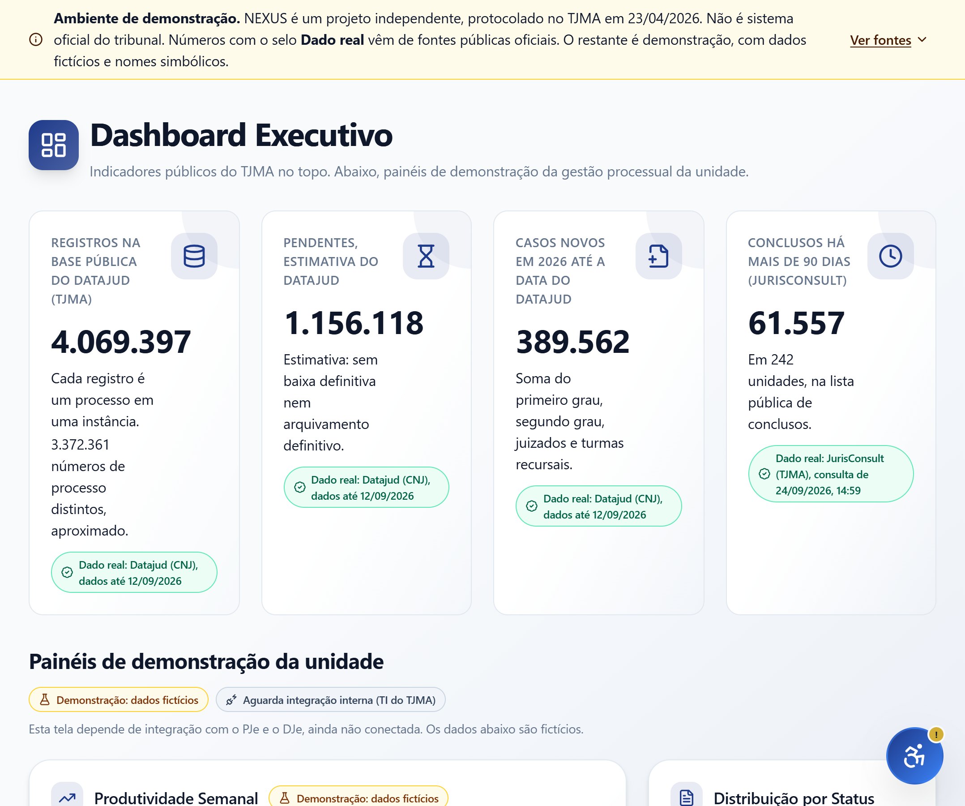The image size is (965, 806).
Task: Open the accessibility floating button
Action: point(914,756)
